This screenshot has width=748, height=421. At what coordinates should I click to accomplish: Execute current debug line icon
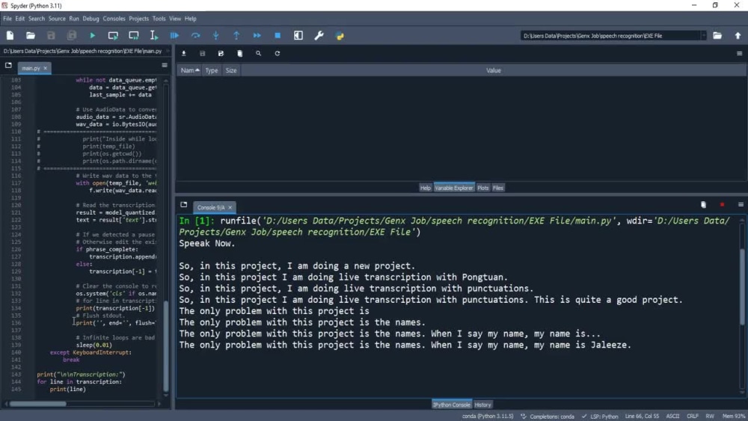[195, 36]
